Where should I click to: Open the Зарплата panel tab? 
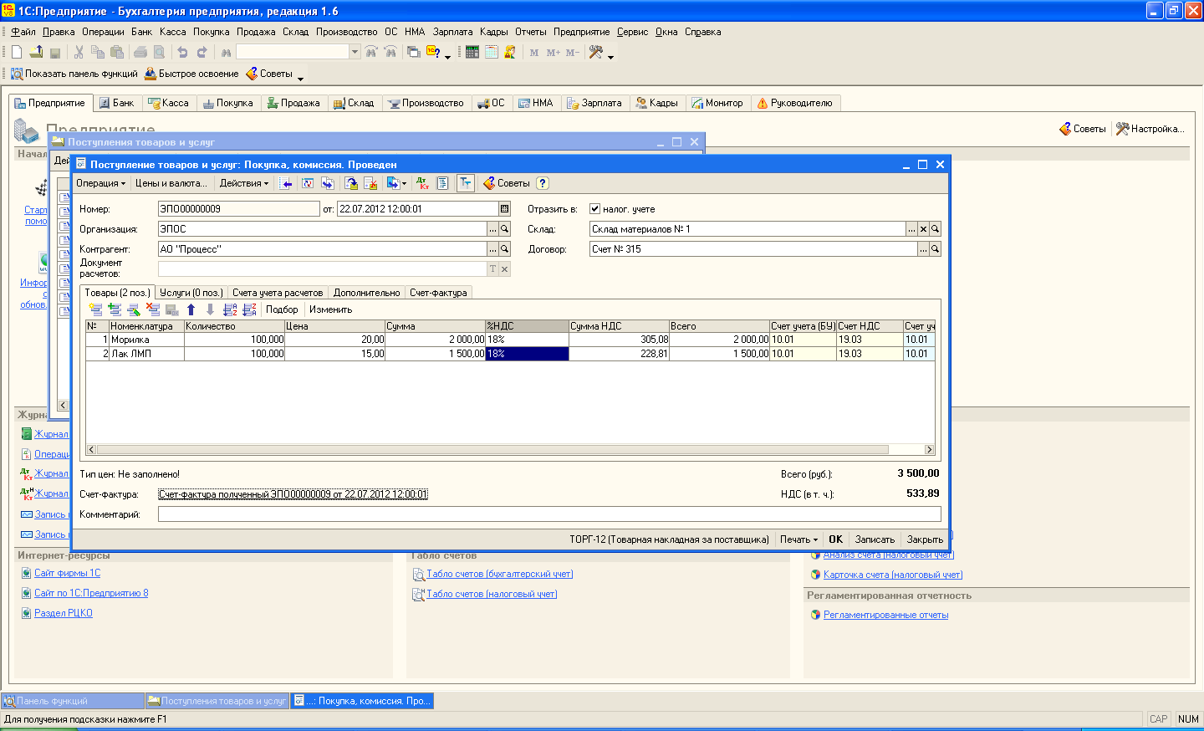(594, 103)
